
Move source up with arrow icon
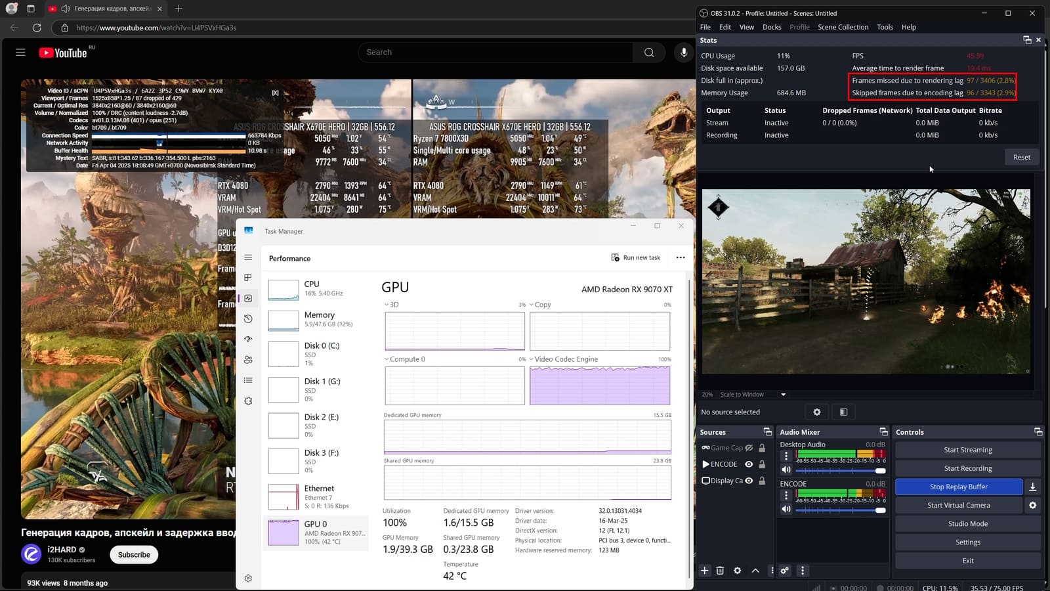point(755,571)
